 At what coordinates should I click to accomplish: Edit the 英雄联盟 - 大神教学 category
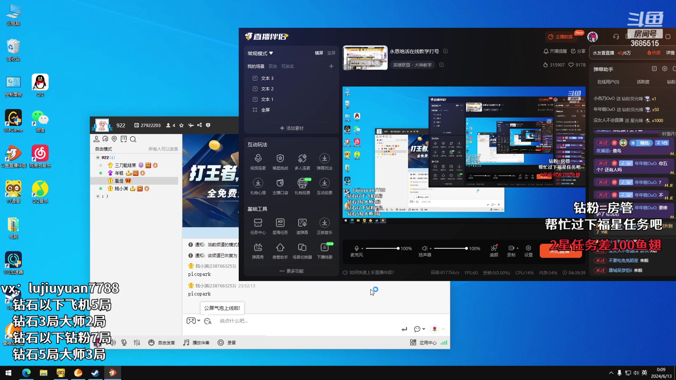click(x=442, y=65)
